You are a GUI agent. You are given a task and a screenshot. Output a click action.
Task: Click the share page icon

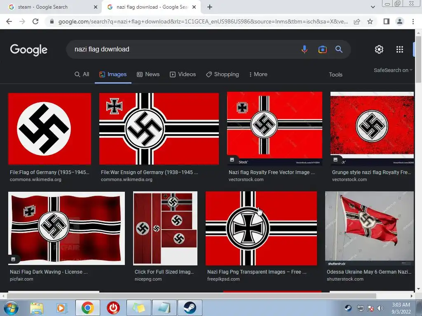[x=357, y=21]
